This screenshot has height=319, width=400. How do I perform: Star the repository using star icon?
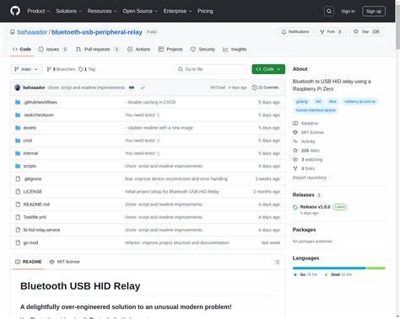[356, 31]
